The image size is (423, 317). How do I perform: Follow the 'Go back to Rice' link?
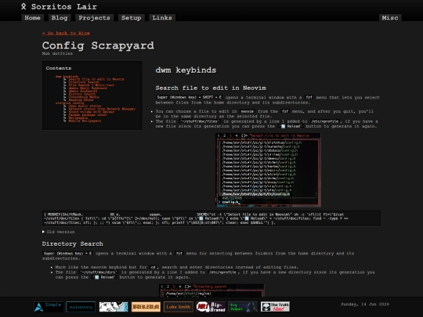point(66,33)
